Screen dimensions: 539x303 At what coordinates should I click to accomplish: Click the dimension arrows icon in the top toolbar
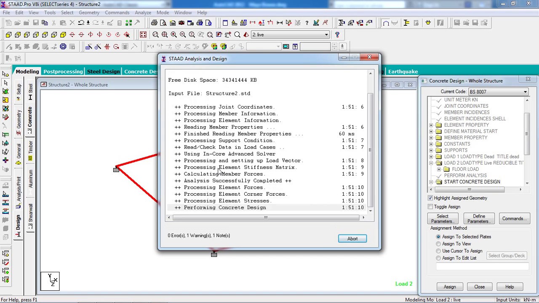279,23
